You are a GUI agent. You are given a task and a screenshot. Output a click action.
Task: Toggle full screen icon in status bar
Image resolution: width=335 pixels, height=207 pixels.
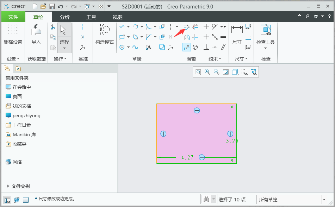(26, 200)
